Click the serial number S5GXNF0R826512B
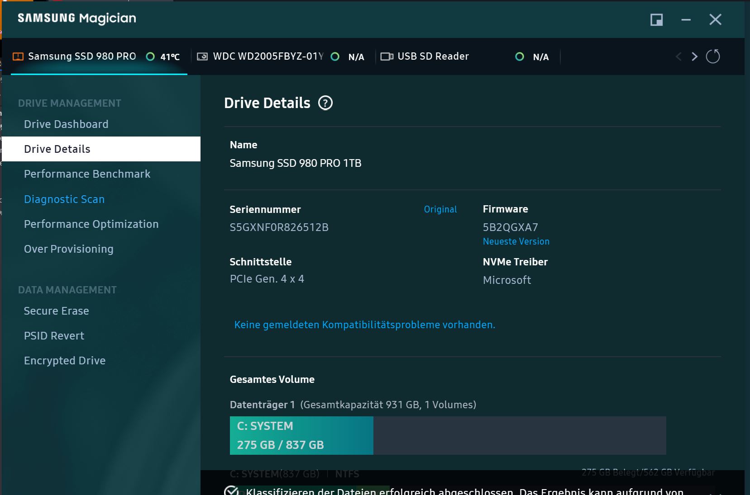 point(279,227)
